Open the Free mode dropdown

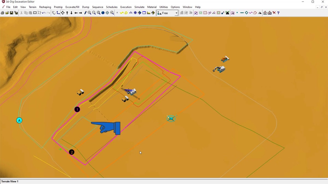176,13
